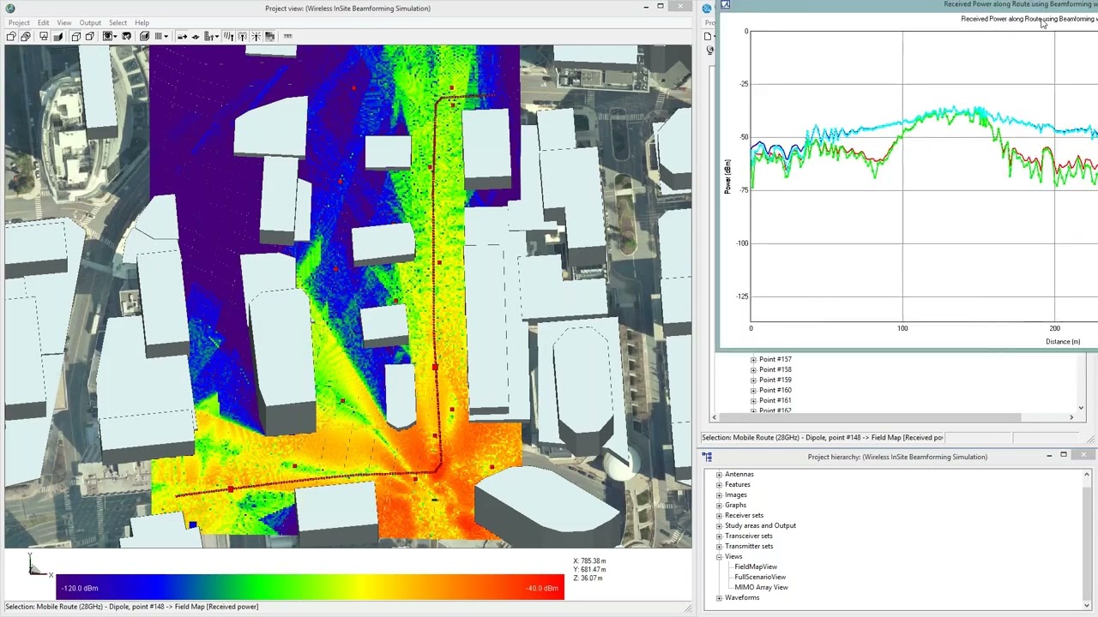The image size is (1098, 617).
Task: Select the Point #158 row
Action: click(775, 370)
